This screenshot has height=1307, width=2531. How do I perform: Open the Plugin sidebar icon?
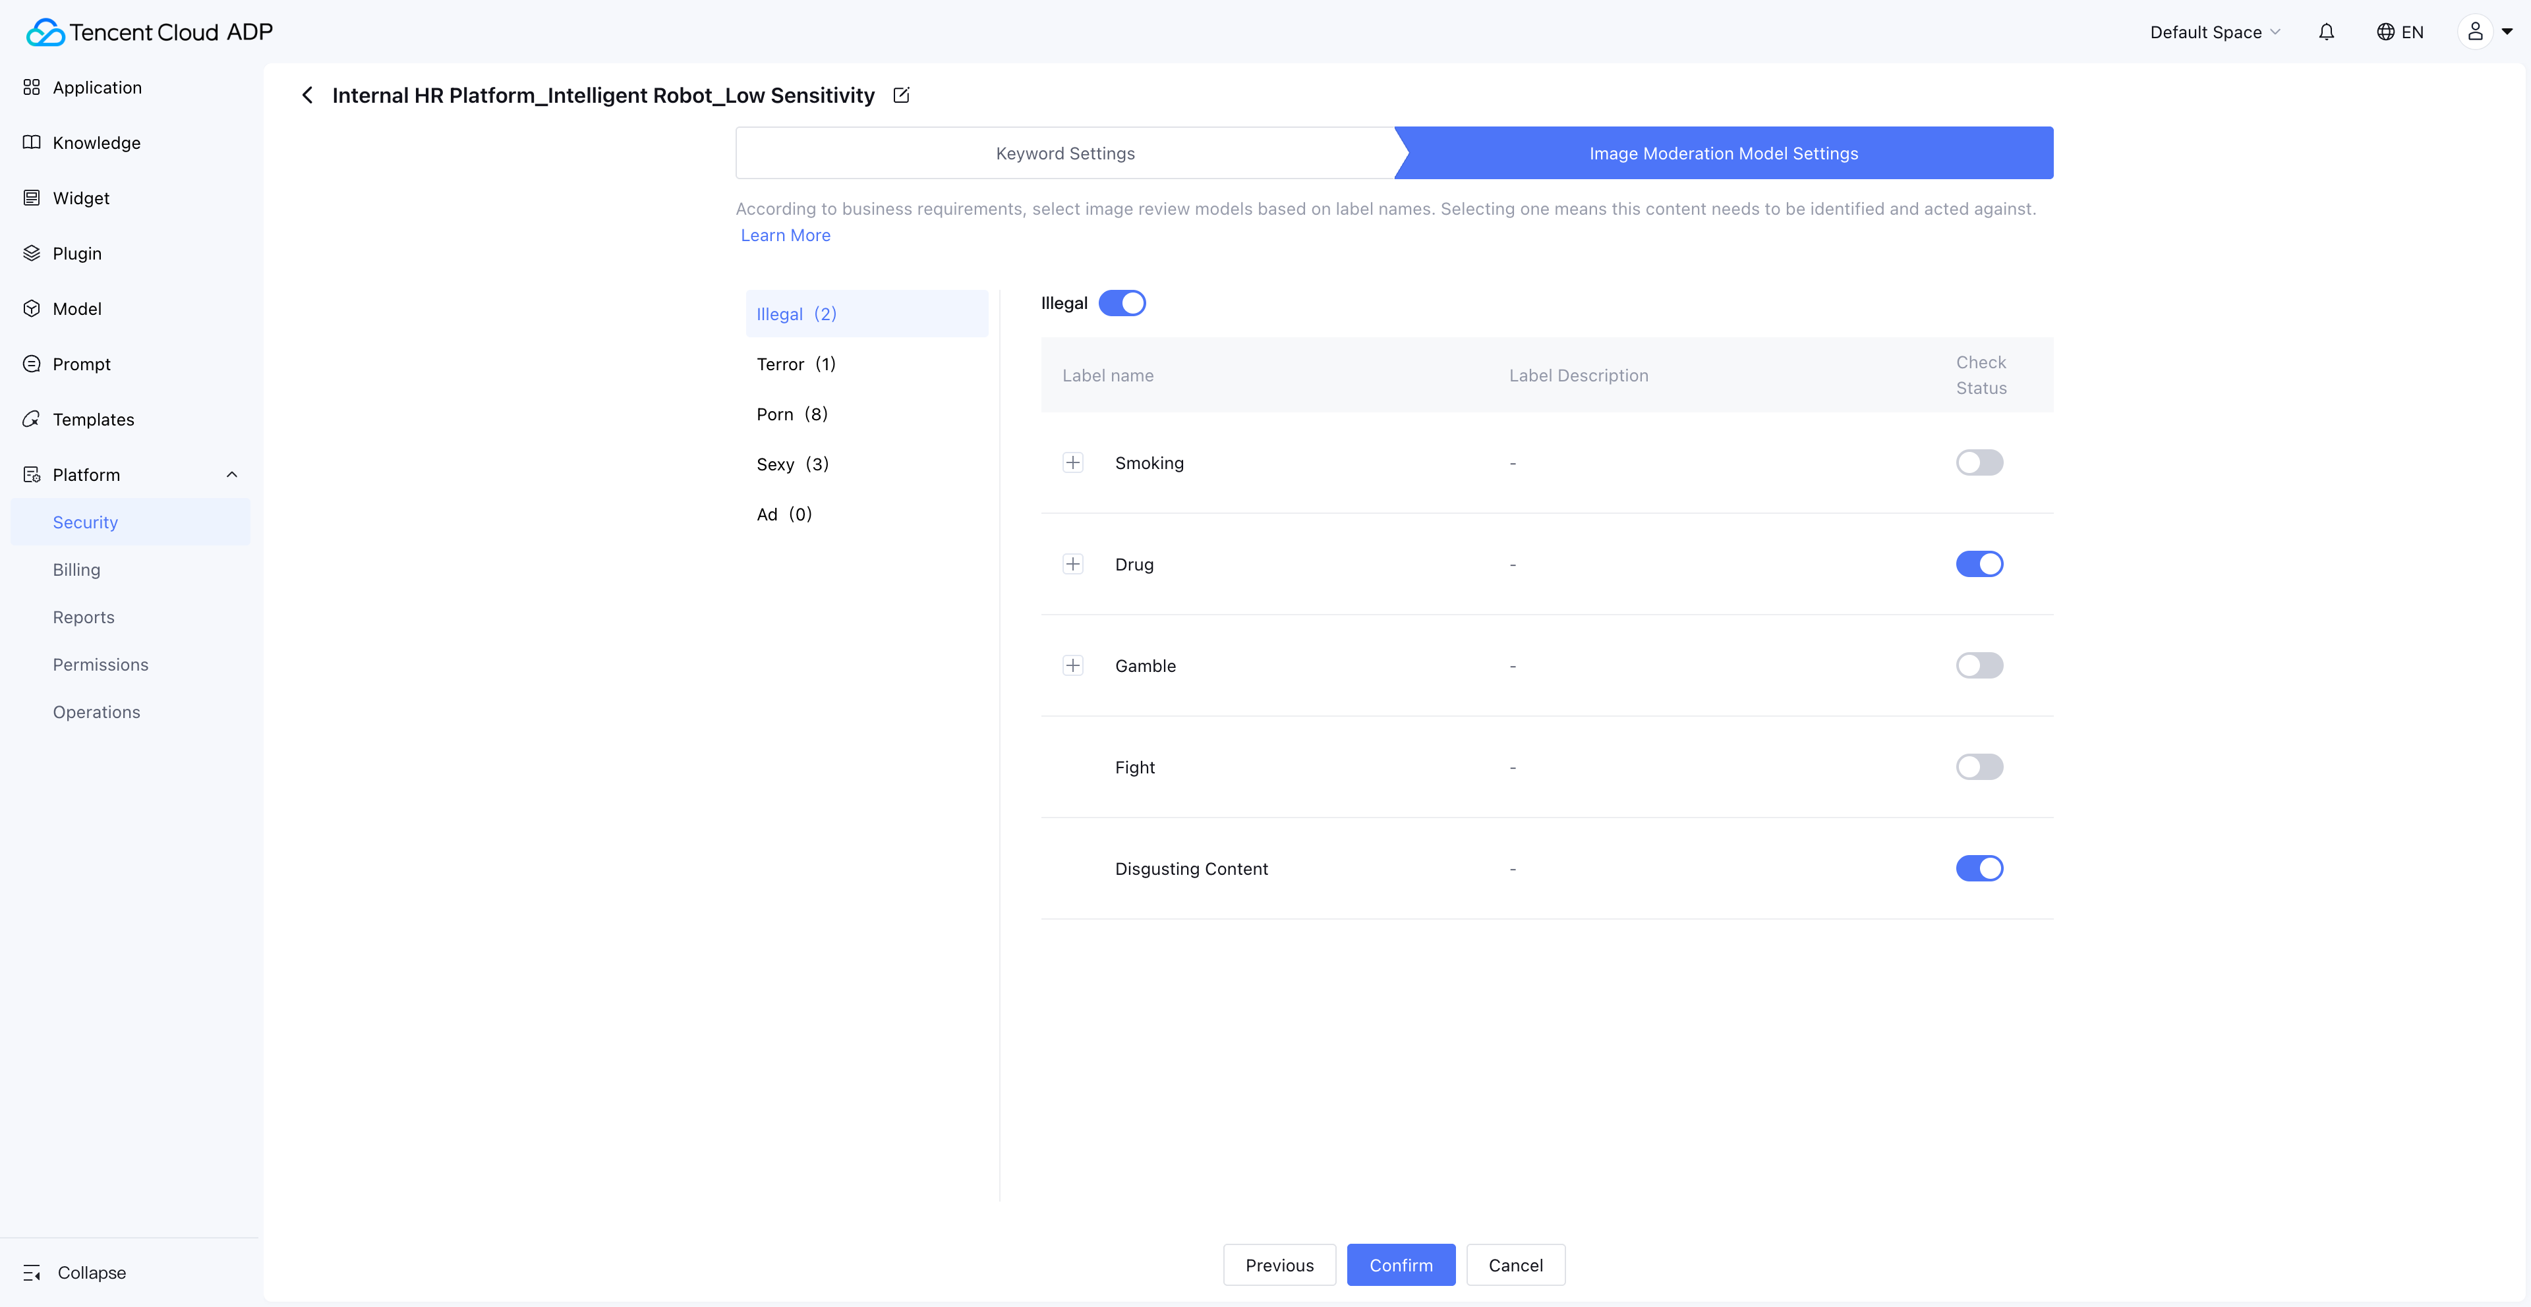click(x=32, y=254)
